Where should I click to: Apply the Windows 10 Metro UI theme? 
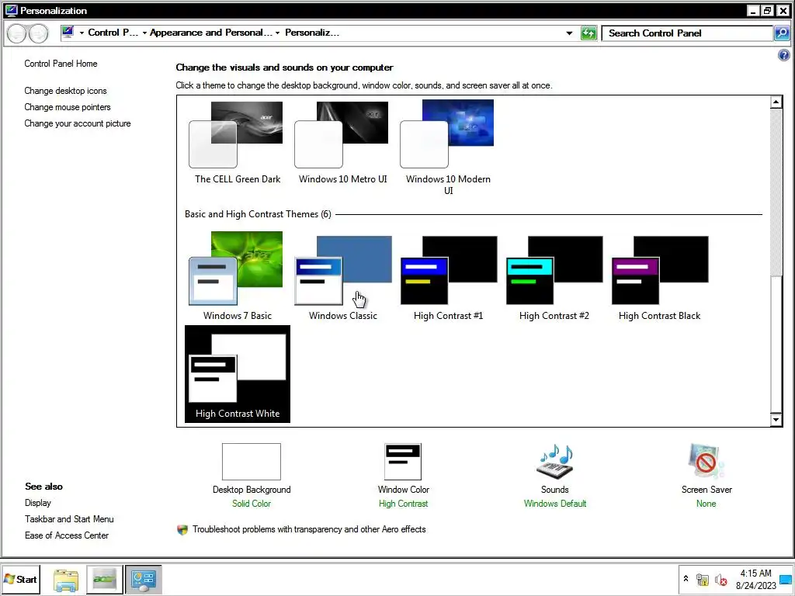342,143
